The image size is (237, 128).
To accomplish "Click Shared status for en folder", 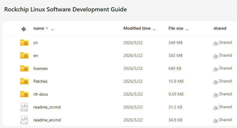I will tap(225, 55).
